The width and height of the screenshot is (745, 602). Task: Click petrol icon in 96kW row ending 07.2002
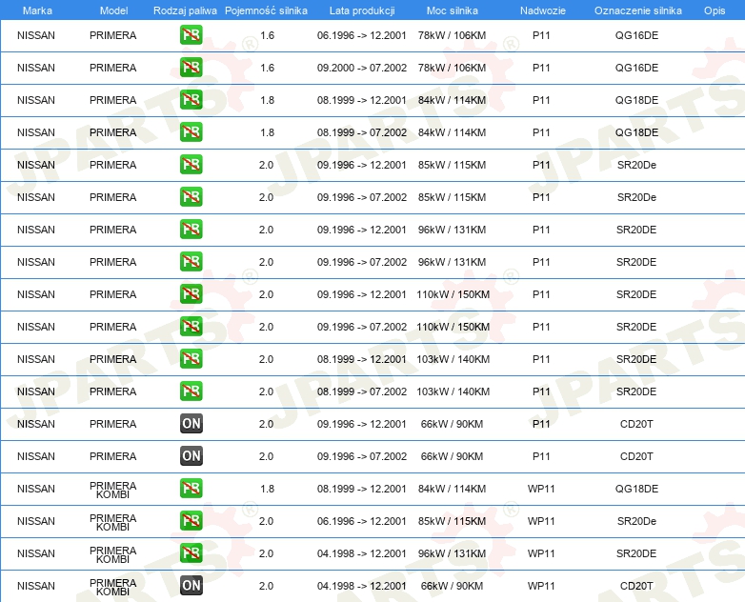191,261
